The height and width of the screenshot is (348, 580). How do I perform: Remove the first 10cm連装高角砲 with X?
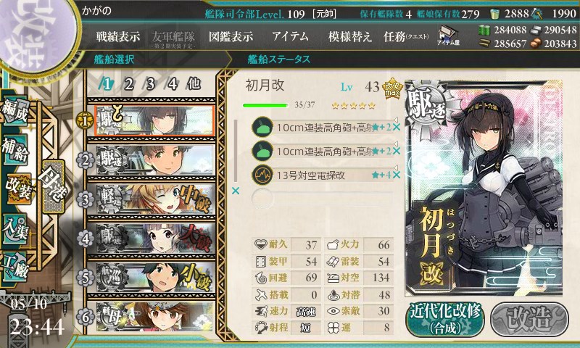coord(397,128)
